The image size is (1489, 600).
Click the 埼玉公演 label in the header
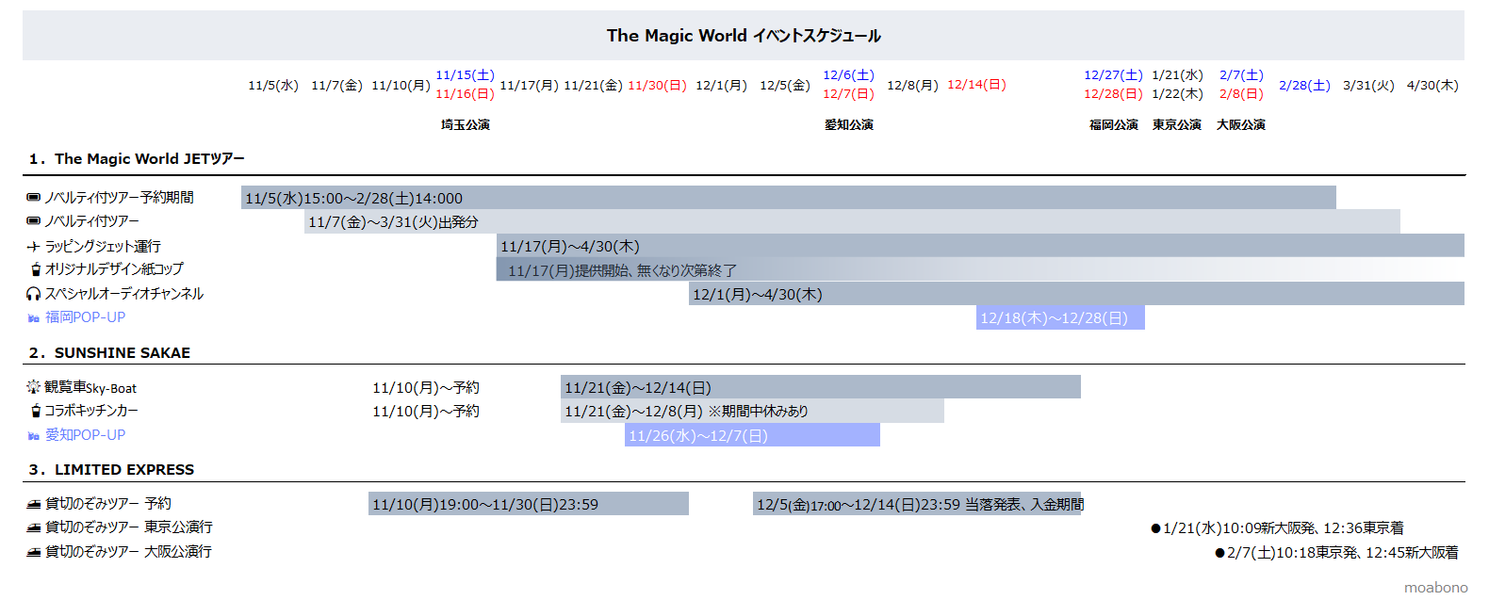click(x=466, y=124)
